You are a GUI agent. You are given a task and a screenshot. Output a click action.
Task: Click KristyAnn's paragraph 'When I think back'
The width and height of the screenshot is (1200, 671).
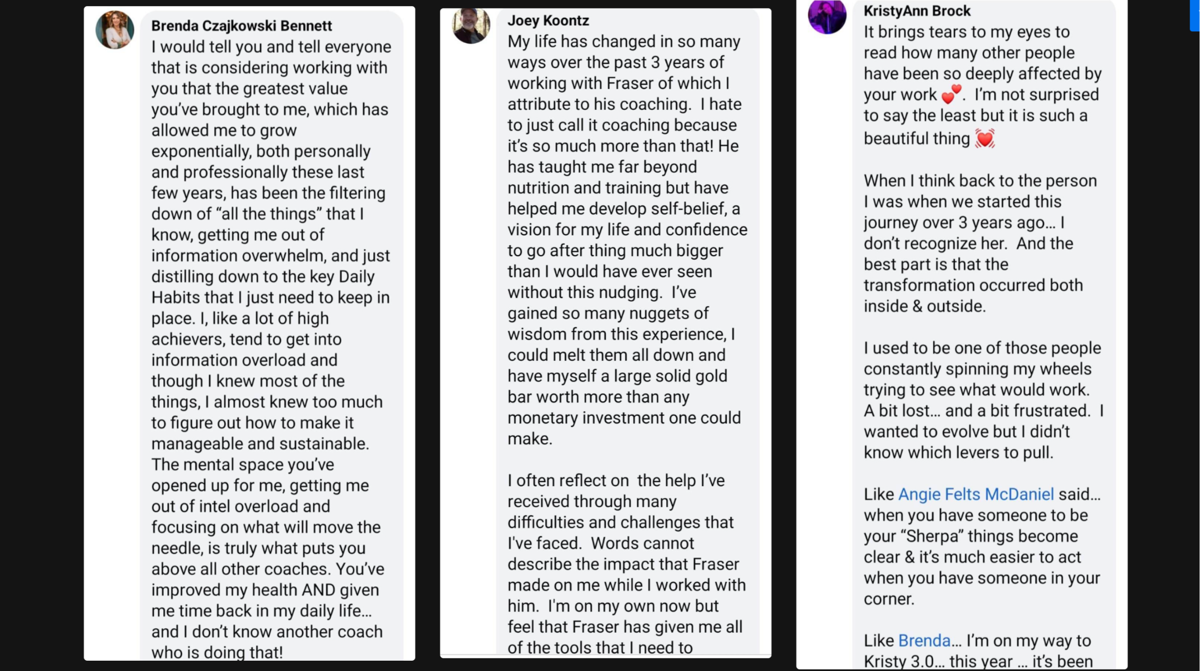pos(980,243)
